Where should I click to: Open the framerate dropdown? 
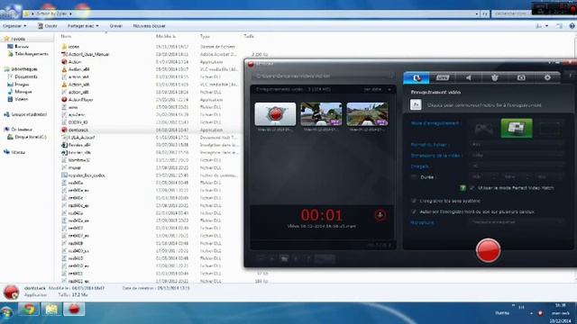point(517,166)
